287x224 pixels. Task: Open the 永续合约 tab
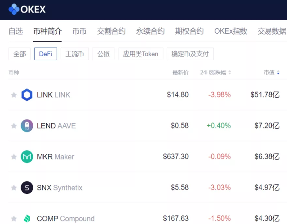coord(150,31)
